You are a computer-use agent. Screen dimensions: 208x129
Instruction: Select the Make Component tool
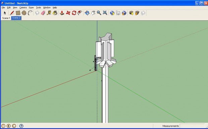pyautogui.click(x=37, y=13)
